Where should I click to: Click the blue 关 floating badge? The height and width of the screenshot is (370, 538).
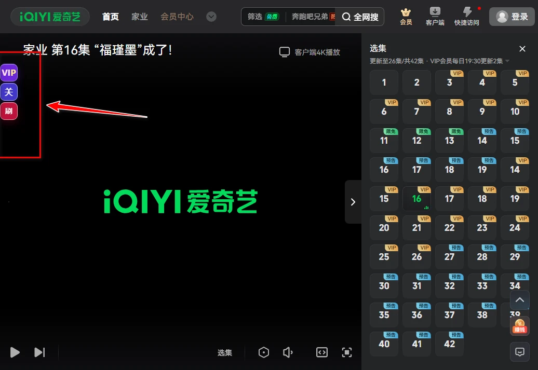click(9, 92)
